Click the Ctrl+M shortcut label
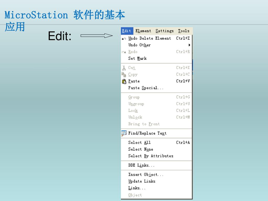The height and width of the screenshot is (201, 268). click(183, 117)
